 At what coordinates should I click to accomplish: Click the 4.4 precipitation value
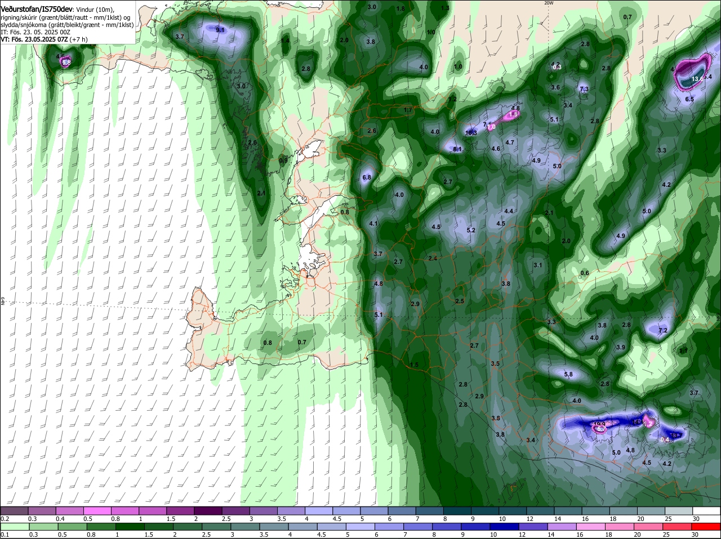[509, 211]
